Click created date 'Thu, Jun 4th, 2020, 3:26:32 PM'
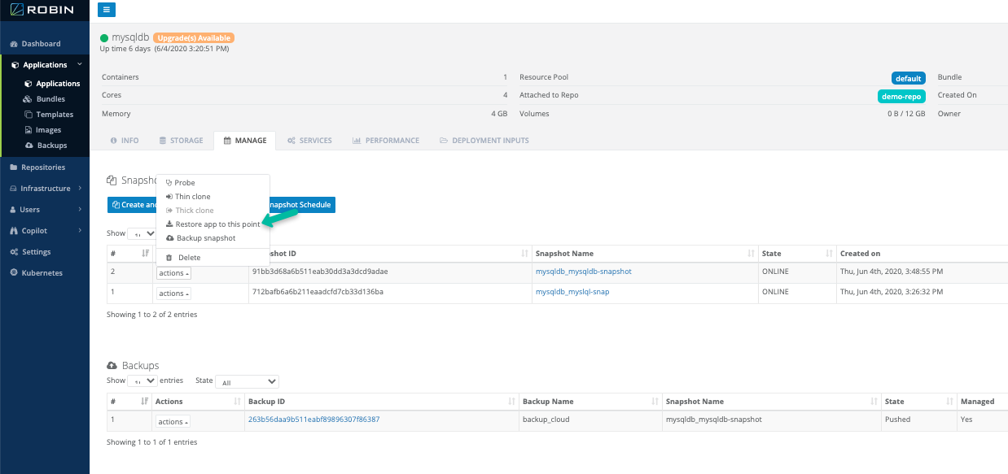The height and width of the screenshot is (474, 1008). pyautogui.click(x=892, y=293)
